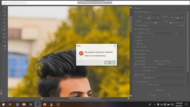Select the Face tool
This screenshot has width=190, height=107.
coord(5,42)
